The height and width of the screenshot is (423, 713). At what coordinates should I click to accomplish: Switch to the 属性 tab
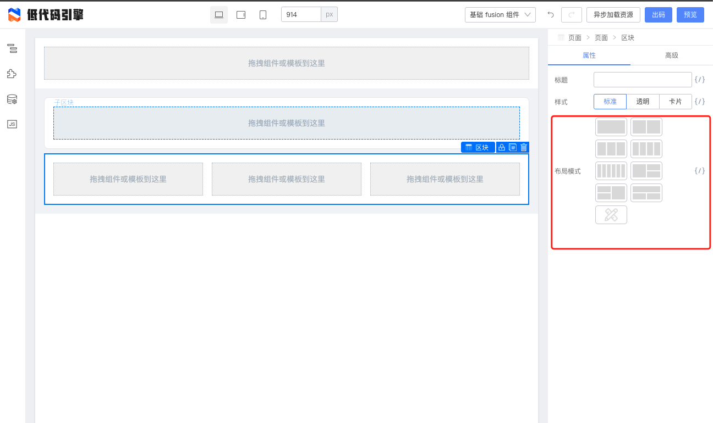click(x=589, y=55)
